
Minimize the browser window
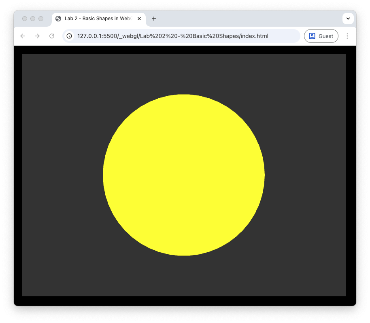[33, 19]
